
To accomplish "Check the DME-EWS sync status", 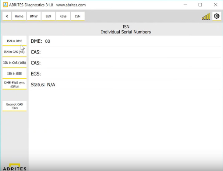I will point(14,84).
